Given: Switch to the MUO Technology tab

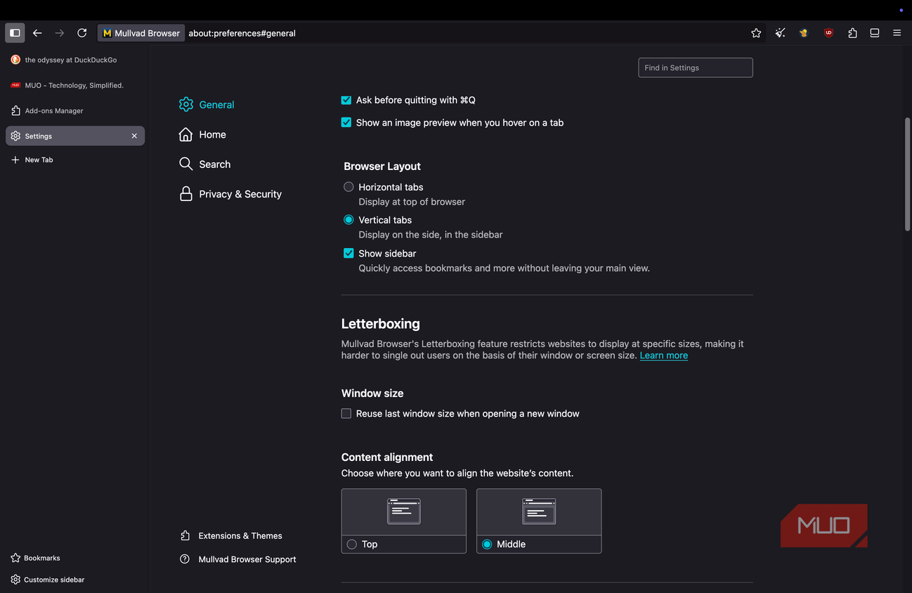Looking at the screenshot, I should click(x=75, y=85).
